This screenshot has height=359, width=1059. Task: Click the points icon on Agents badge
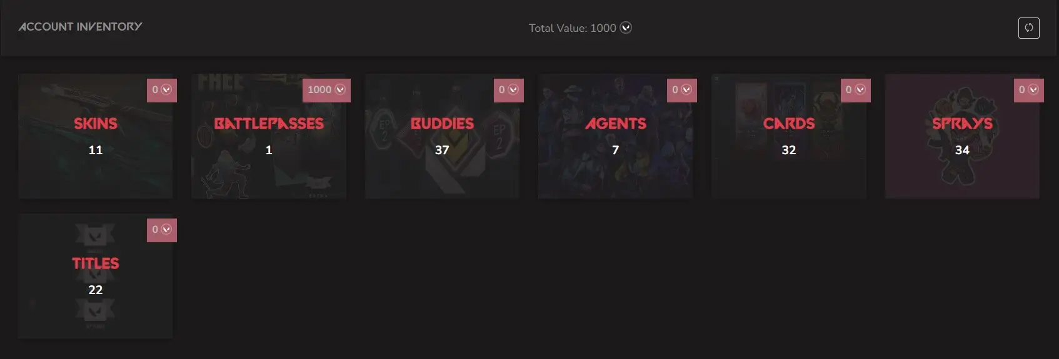tap(686, 89)
